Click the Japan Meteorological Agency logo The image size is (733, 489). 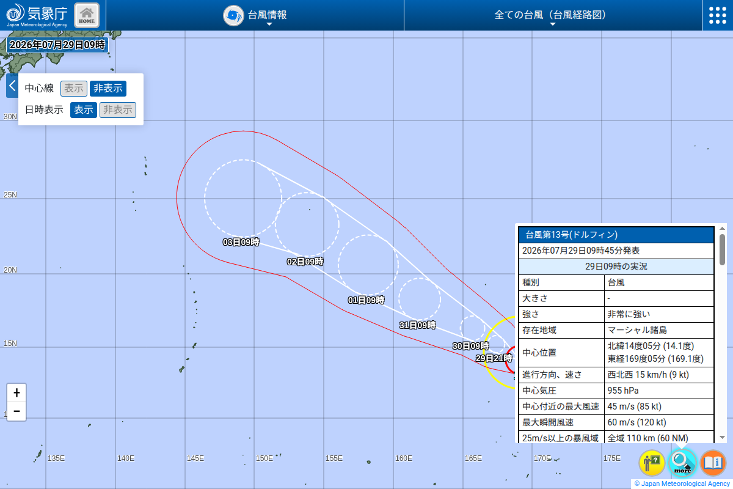tap(37, 15)
